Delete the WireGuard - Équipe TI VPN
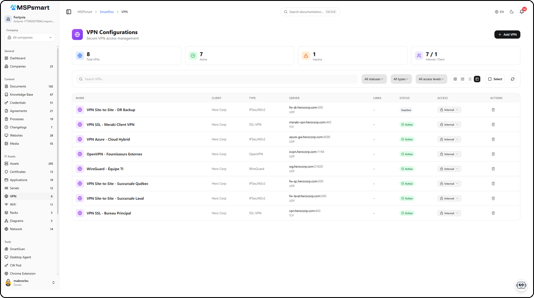This screenshot has width=534, height=298. [493, 169]
